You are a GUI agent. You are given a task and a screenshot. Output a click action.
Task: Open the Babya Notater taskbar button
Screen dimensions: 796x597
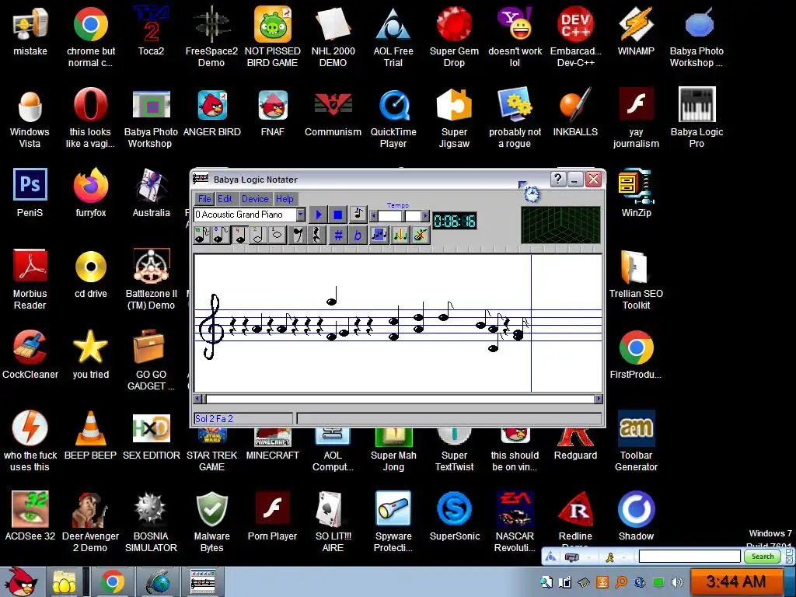click(203, 581)
